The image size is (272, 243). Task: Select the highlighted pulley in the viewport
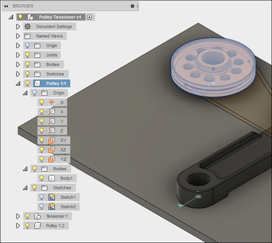coord(213,67)
